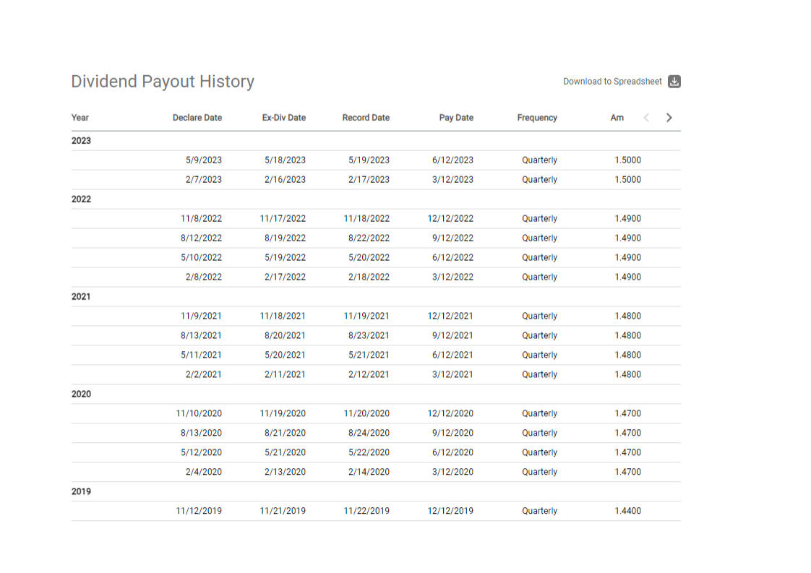Select the 2023 year group row
811x573 pixels.
[376, 141]
